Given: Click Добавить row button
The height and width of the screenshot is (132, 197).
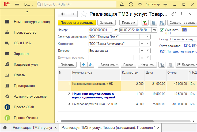Looking at the screenshot, I should [x=67, y=65].
